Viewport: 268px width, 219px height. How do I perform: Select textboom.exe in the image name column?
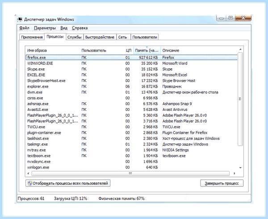pos(39,156)
